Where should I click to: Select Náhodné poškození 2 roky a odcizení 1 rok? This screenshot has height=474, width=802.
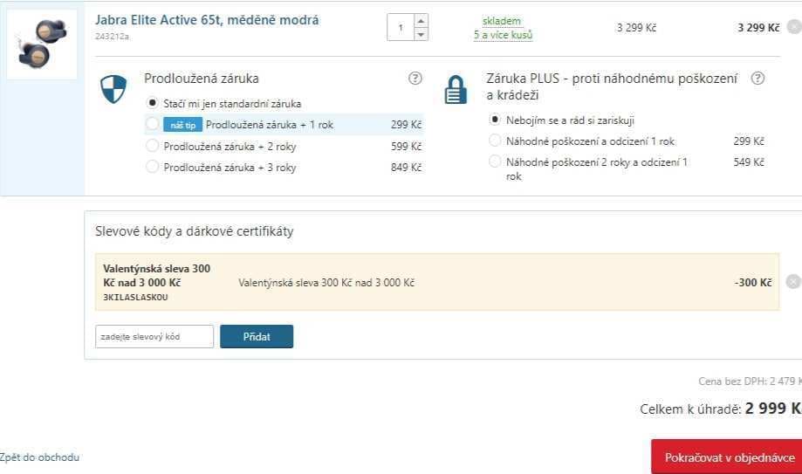click(495, 161)
